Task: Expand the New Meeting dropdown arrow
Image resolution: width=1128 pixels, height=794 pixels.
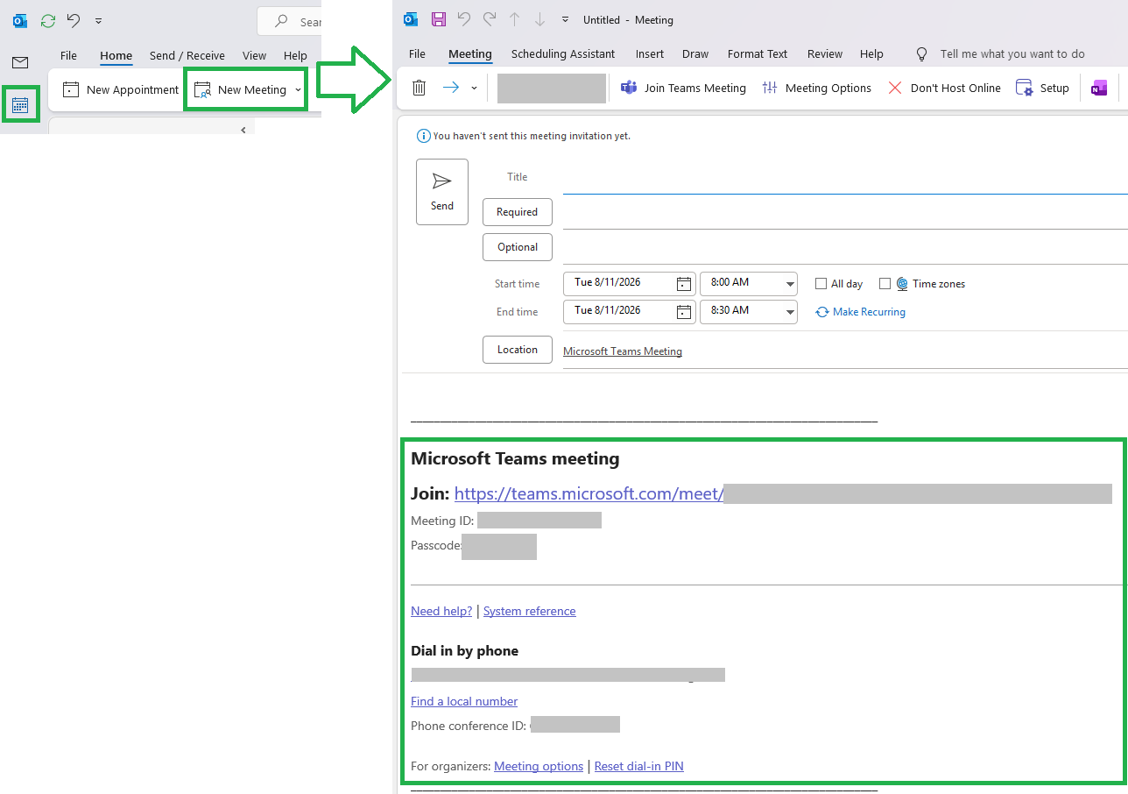Action: 298,89
